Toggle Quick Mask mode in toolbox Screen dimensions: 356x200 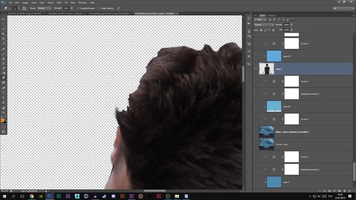(3, 127)
